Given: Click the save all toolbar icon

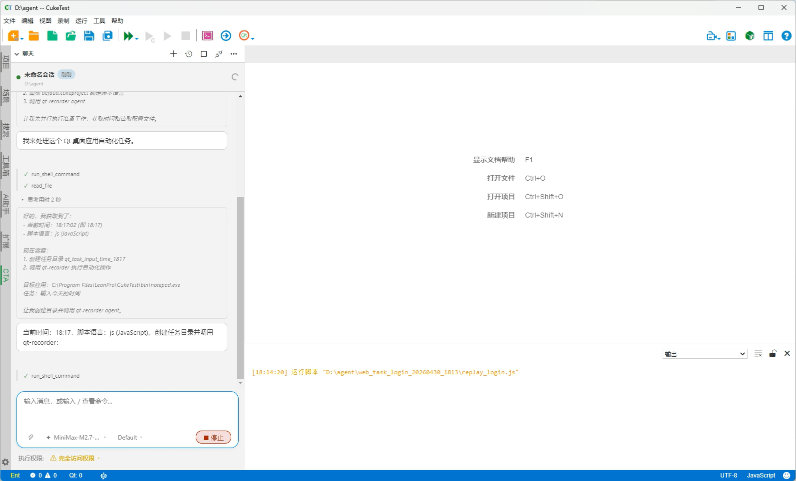Looking at the screenshot, I should [x=107, y=36].
